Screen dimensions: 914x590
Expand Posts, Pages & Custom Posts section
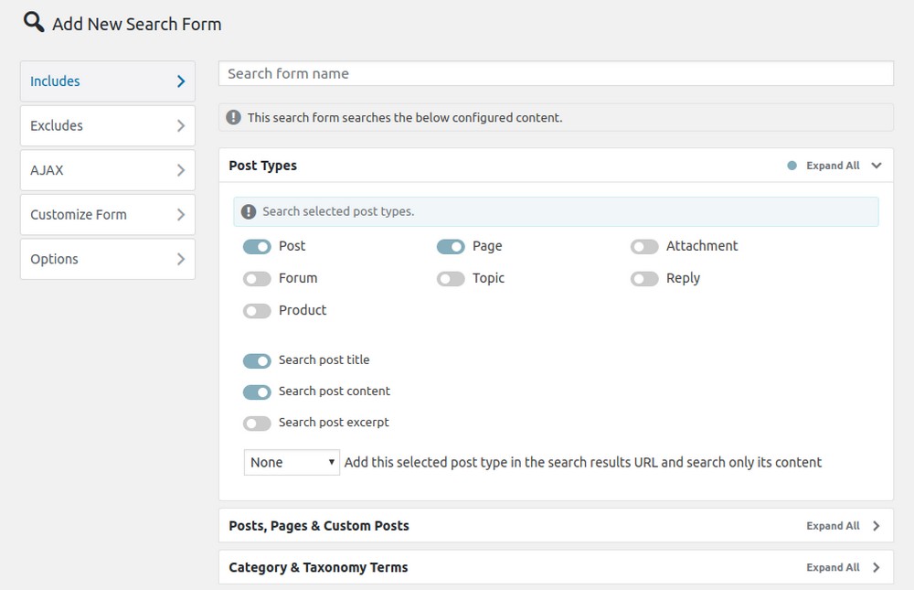pyautogui.click(x=877, y=526)
